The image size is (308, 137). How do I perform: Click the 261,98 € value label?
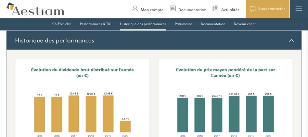click(x=234, y=94)
